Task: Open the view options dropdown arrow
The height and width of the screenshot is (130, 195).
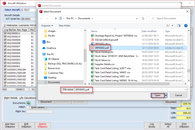Action: click(x=172, y=26)
